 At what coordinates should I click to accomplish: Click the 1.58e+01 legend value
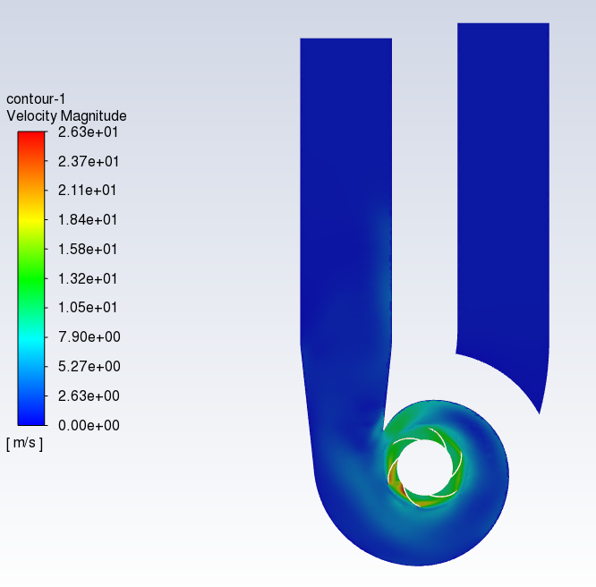point(88,250)
